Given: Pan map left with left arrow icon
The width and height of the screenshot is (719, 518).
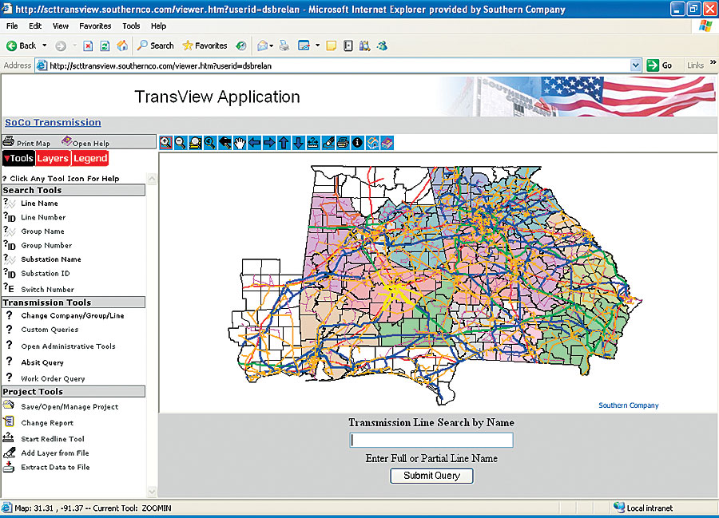Looking at the screenshot, I should pos(254,143).
